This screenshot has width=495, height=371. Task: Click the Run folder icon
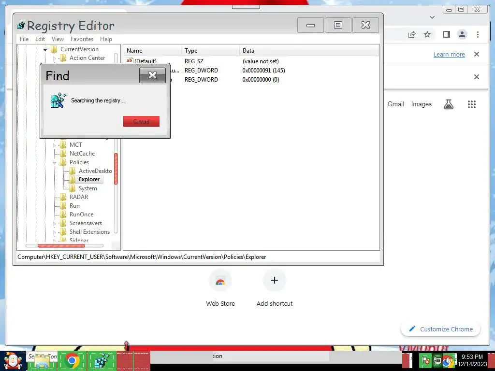point(63,206)
